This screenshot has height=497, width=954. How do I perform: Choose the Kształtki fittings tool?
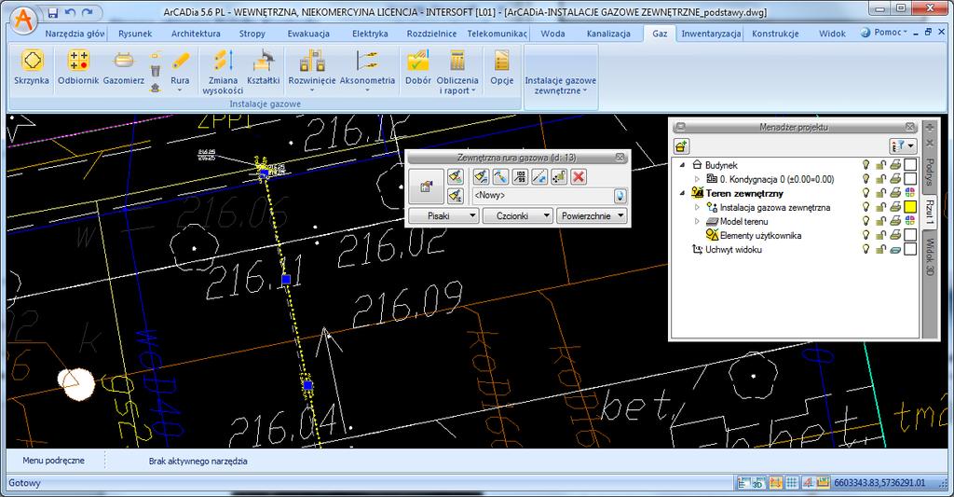point(264,67)
